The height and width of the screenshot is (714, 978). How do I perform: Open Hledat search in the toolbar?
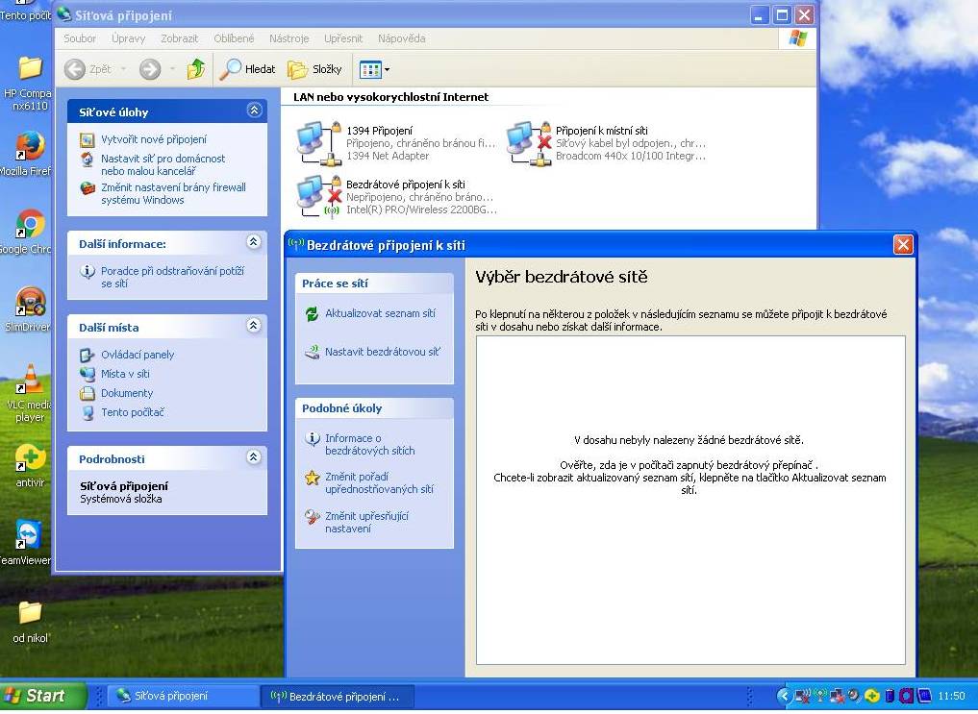pyautogui.click(x=247, y=69)
